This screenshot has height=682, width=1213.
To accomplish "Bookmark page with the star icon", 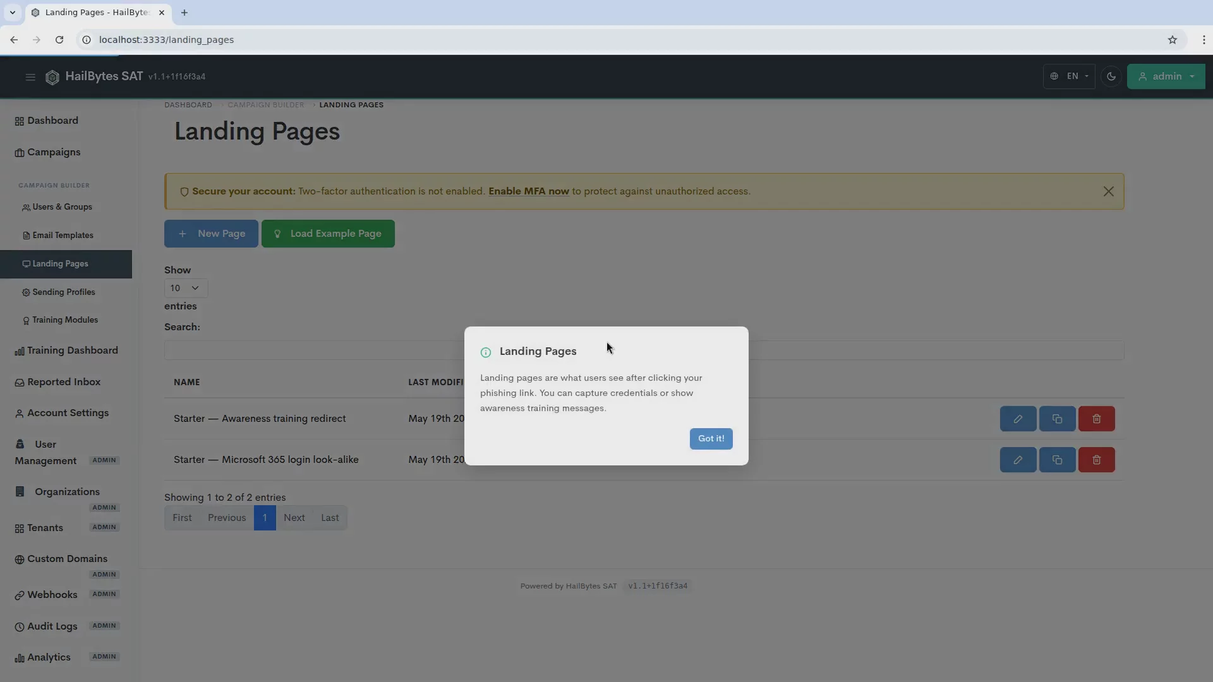I will point(1173,40).
